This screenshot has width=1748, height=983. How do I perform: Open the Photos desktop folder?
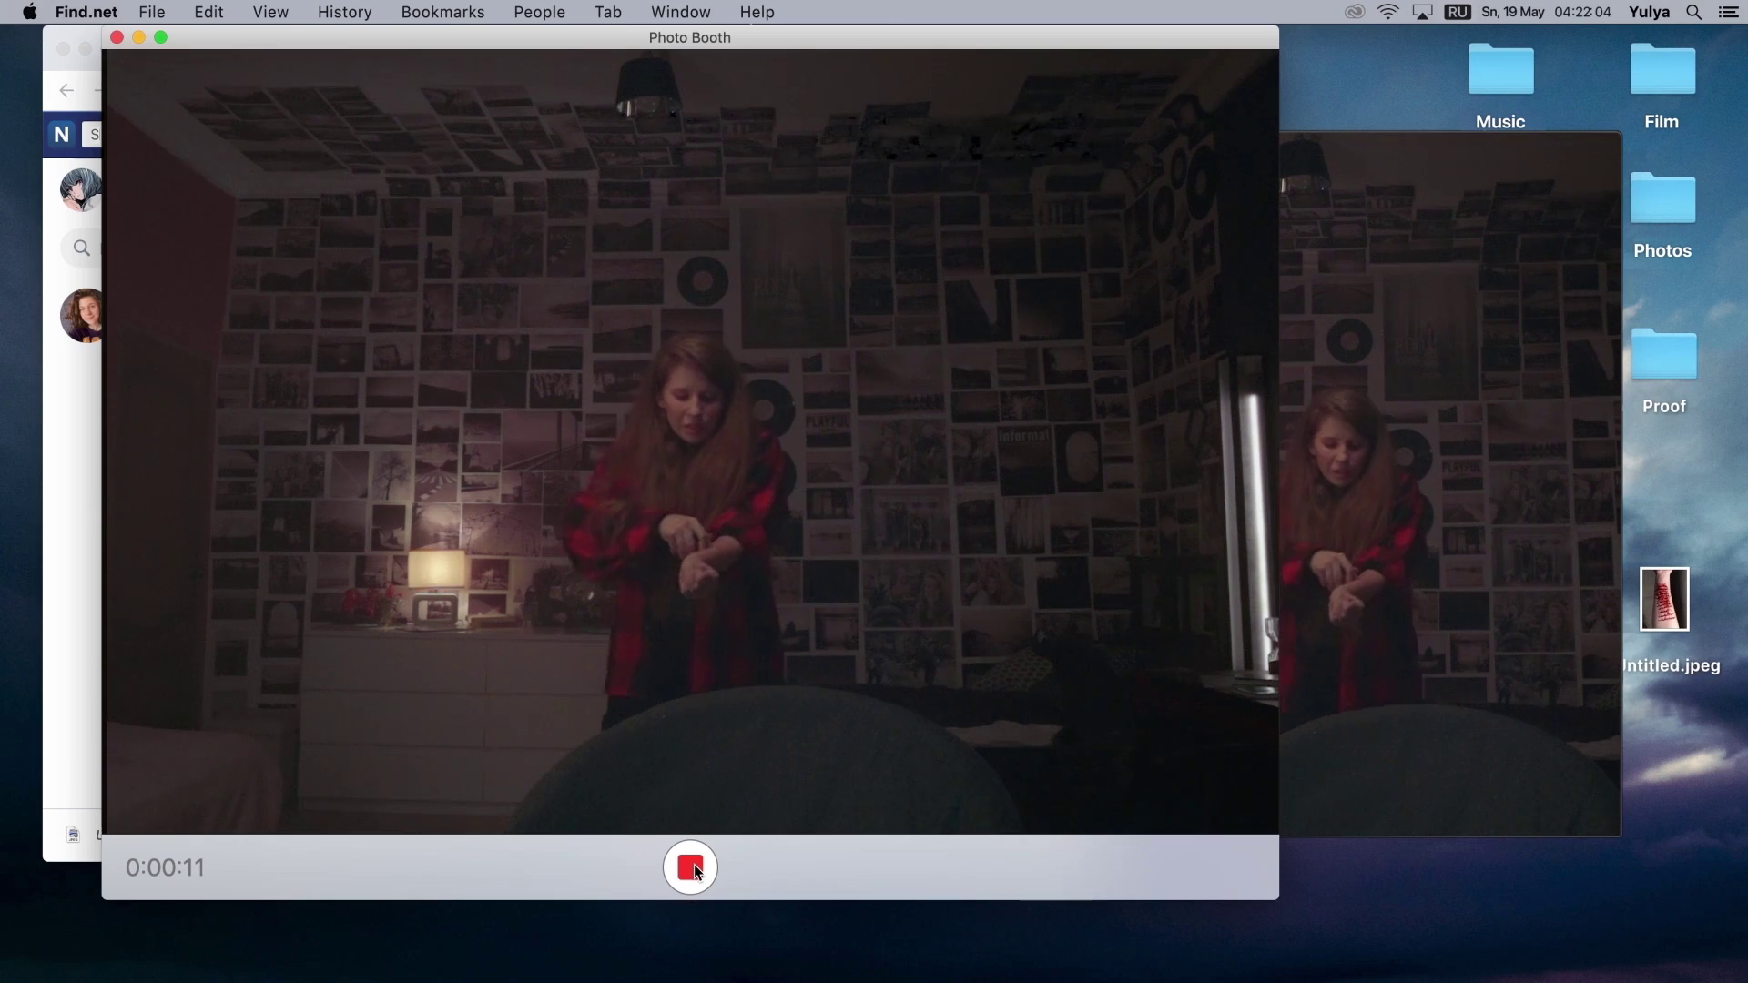tap(1662, 199)
